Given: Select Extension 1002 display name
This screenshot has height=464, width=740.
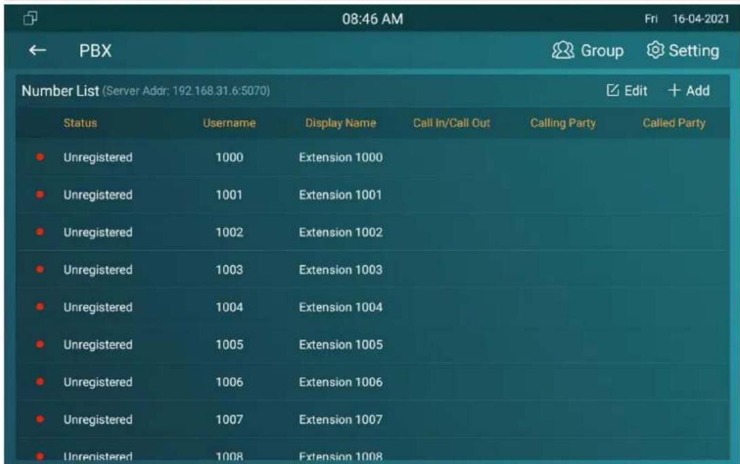Looking at the screenshot, I should pos(341,233).
